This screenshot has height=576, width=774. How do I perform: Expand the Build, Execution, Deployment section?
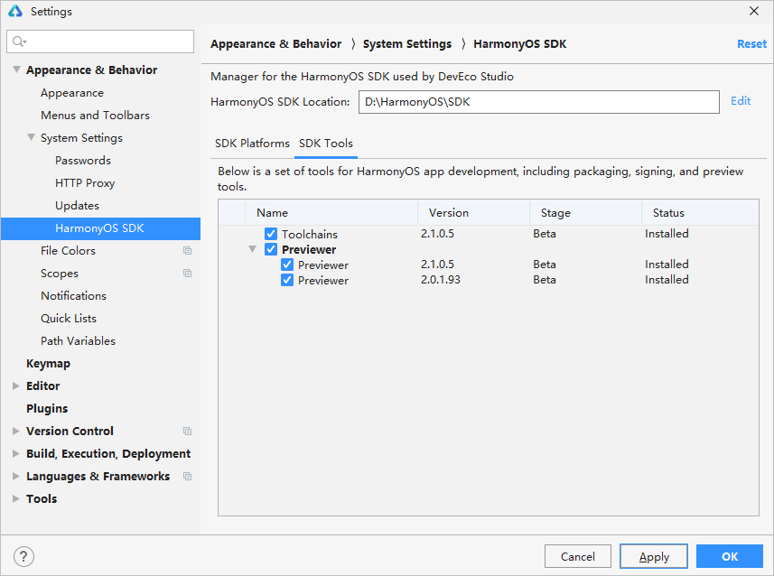click(16, 454)
